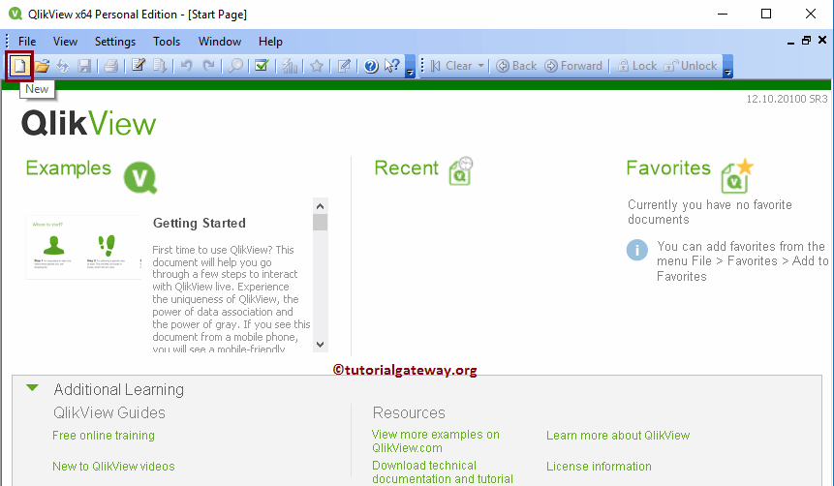Click the Examples list scrollbar thumb

pos(321,223)
